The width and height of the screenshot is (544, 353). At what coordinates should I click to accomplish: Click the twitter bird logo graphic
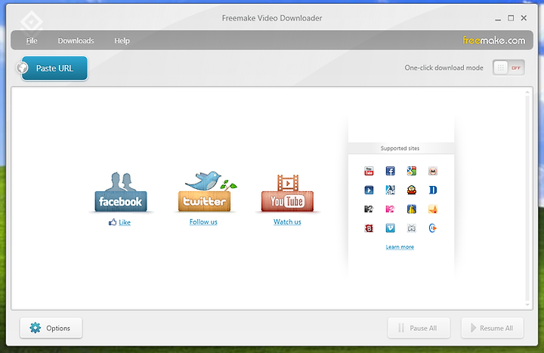tap(207, 191)
